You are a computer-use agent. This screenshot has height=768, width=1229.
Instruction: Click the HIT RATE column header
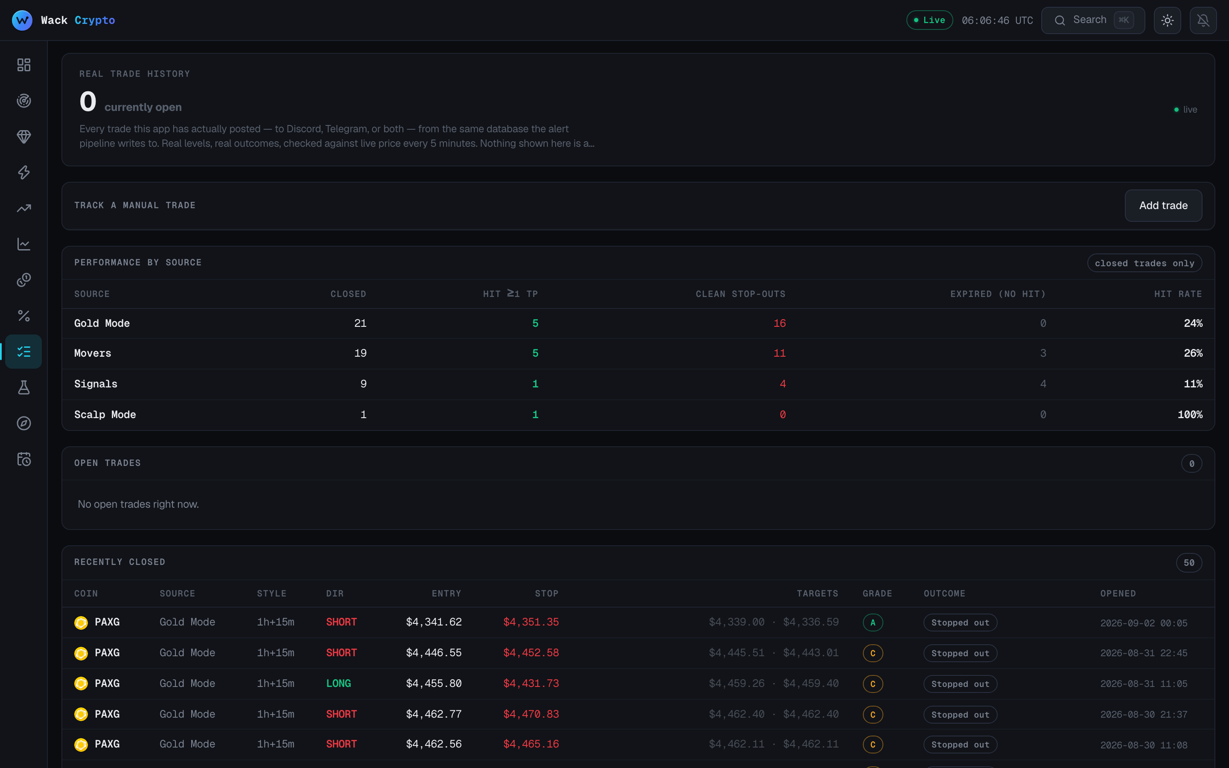tap(1178, 294)
